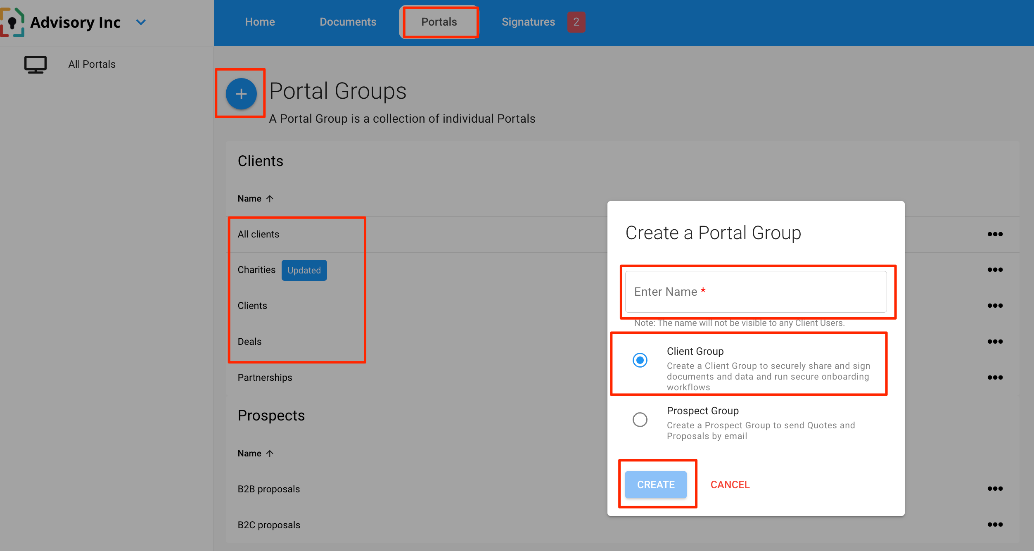This screenshot has width=1034, height=551.
Task: Open three-dot menu for Deals row
Action: [995, 342]
